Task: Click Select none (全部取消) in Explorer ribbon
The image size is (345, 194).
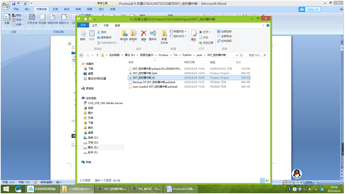Action: [224, 36]
